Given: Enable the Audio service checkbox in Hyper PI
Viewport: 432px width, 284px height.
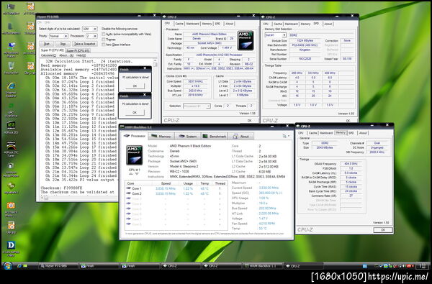Looking at the screenshot, I should point(104,34).
